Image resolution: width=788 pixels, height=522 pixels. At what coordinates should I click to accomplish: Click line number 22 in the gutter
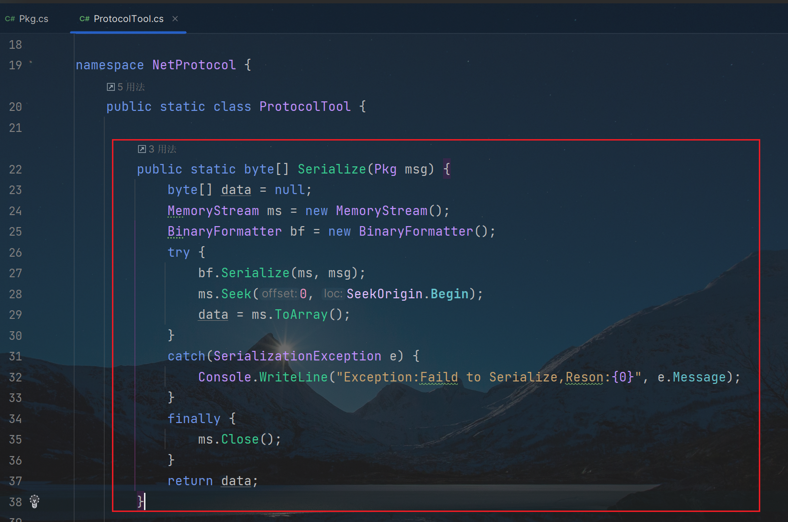tap(15, 169)
